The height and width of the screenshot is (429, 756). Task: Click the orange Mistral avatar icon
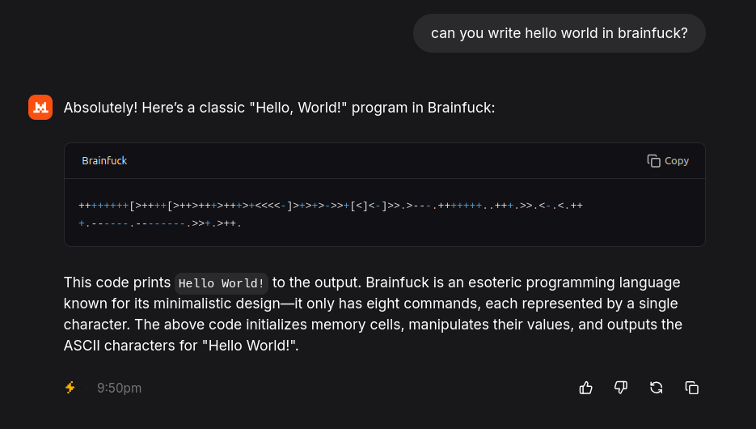click(x=40, y=107)
